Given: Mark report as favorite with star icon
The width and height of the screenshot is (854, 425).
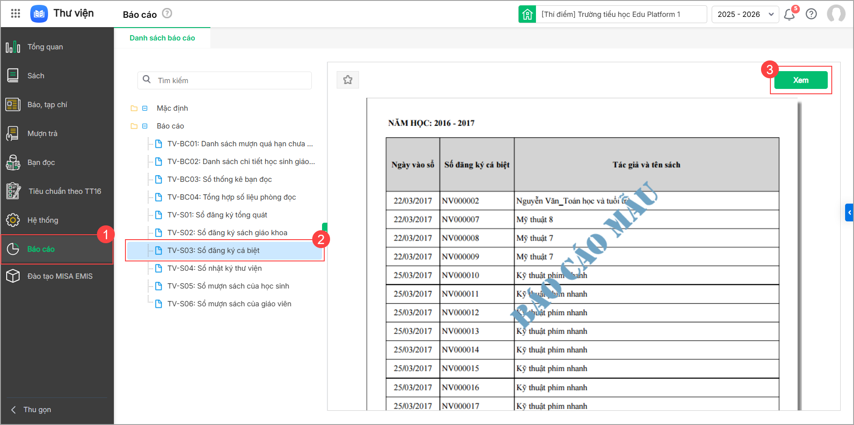Looking at the screenshot, I should pyautogui.click(x=348, y=80).
